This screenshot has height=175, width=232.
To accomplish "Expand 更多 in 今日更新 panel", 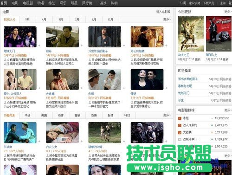I will pos(228,12).
